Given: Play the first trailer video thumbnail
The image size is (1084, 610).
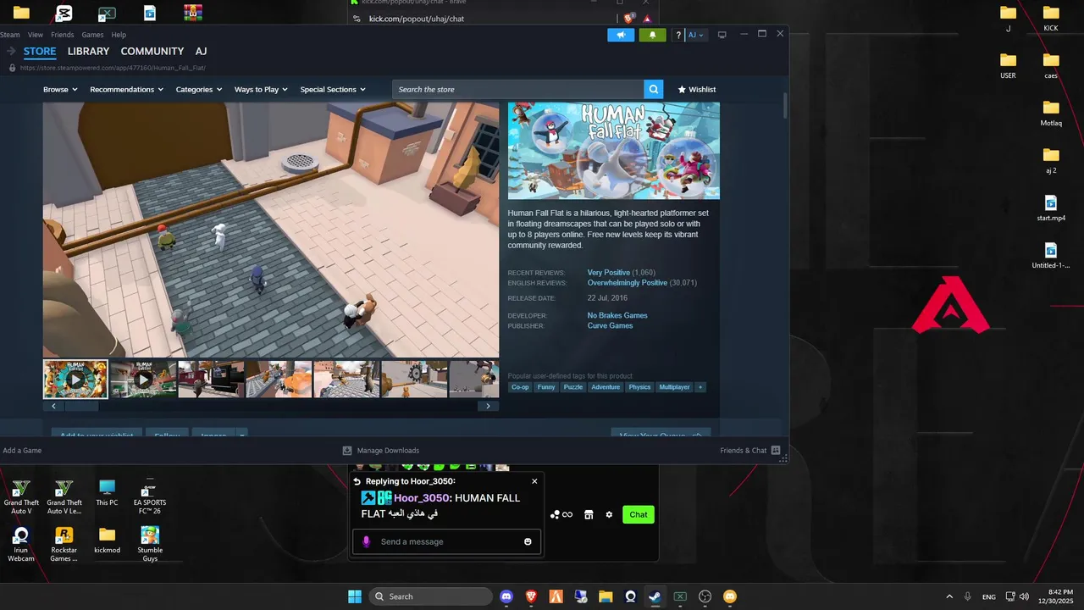Looking at the screenshot, I should click(x=76, y=380).
